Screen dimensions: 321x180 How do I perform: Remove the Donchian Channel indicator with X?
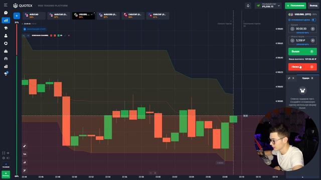pos(69,35)
